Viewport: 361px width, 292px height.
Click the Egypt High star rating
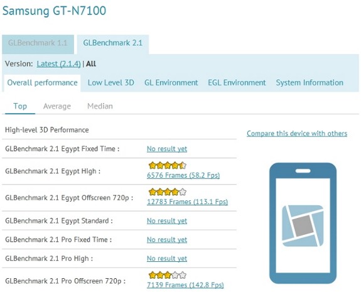(x=168, y=165)
